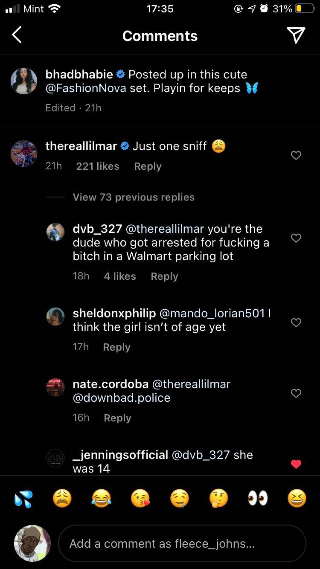Screen dimensions: 320x569
Task: Open the share paper plane icon
Action: (x=296, y=35)
